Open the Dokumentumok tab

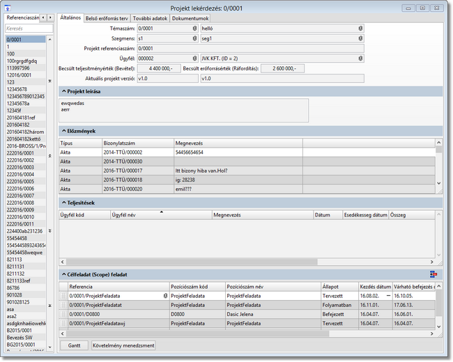coord(190,17)
